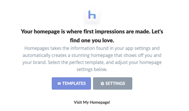Viewport: 189px width, 111px height.
Task: Follow the Visit My Homepage! link
Action: [92, 102]
